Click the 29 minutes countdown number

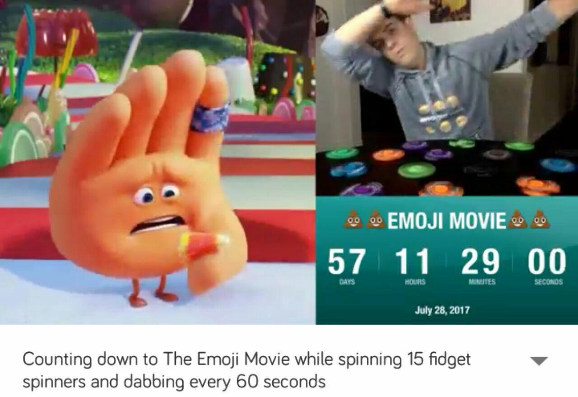click(481, 261)
